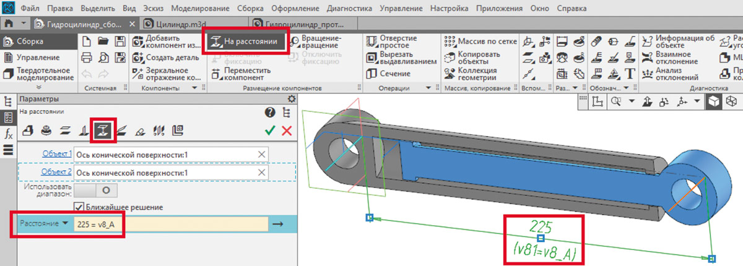This screenshot has height=266, width=743.
Task: Toggle shaded display cube icon in viewport toolbar
Action: click(715, 101)
